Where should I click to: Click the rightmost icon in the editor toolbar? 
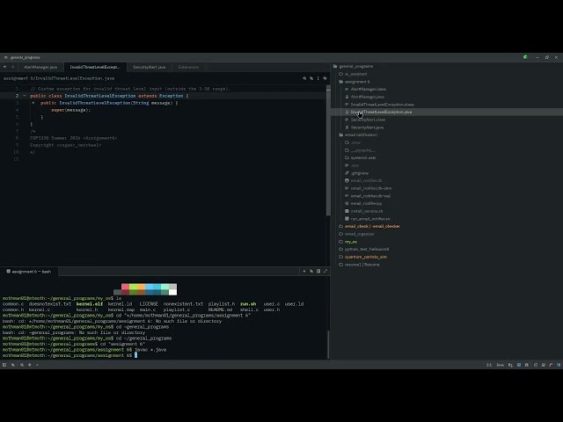coord(325,78)
